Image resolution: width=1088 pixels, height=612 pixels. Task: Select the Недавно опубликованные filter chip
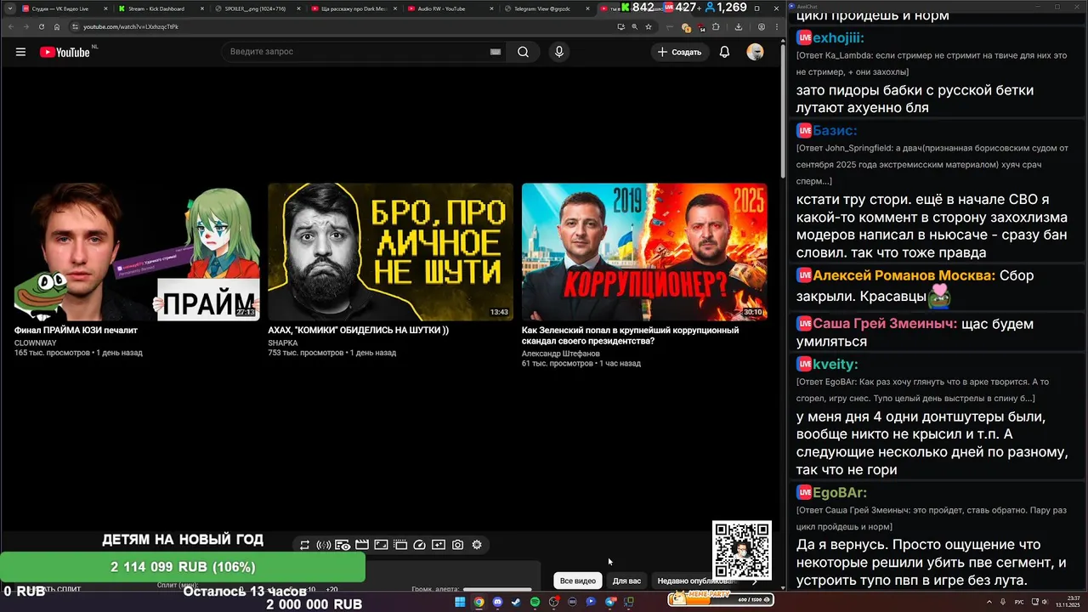[695, 581]
